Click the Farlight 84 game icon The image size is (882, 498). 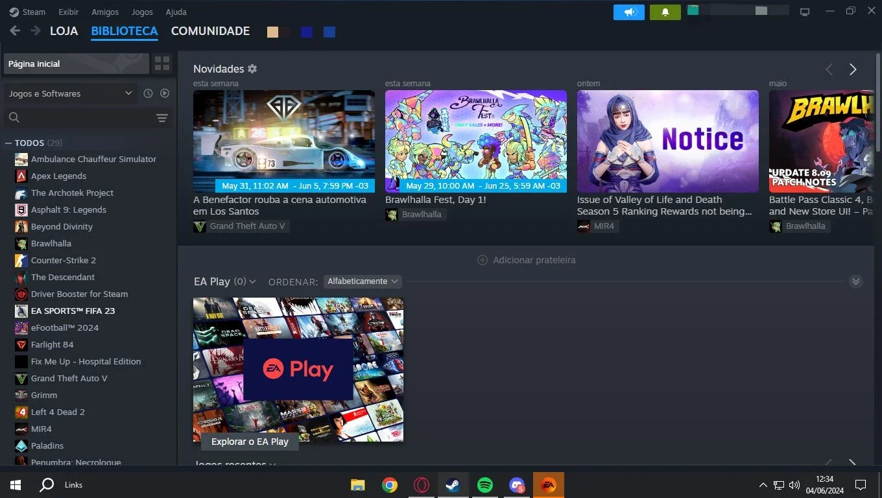pyautogui.click(x=21, y=344)
